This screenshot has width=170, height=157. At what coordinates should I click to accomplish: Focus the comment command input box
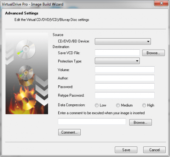(92, 121)
